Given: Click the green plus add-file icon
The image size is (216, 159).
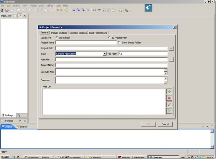Looking at the screenshot, I should [169, 91].
